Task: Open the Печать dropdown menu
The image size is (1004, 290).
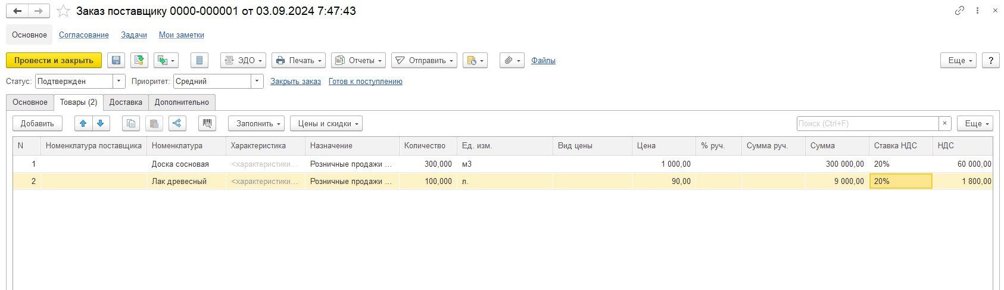Action: [x=298, y=60]
